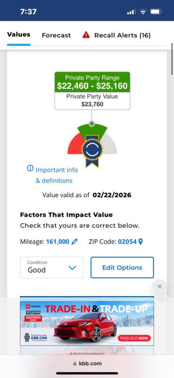Tap the red recall alert warning icon
The image size is (174, 378).
pyautogui.click(x=86, y=35)
